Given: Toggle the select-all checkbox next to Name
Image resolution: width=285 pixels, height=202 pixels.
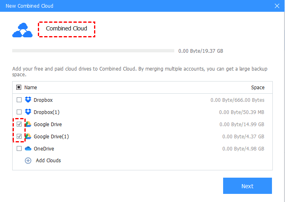Looking at the screenshot, I should coord(19,87).
